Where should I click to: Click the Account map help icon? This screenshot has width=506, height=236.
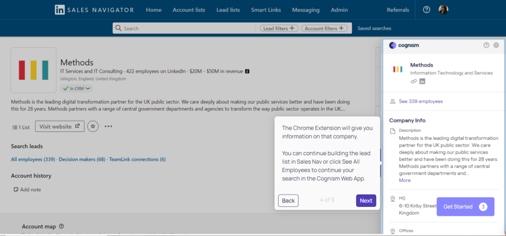coord(61,227)
